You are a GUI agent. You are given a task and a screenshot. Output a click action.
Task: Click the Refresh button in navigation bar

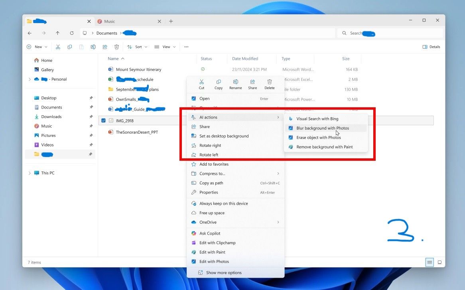click(72, 33)
